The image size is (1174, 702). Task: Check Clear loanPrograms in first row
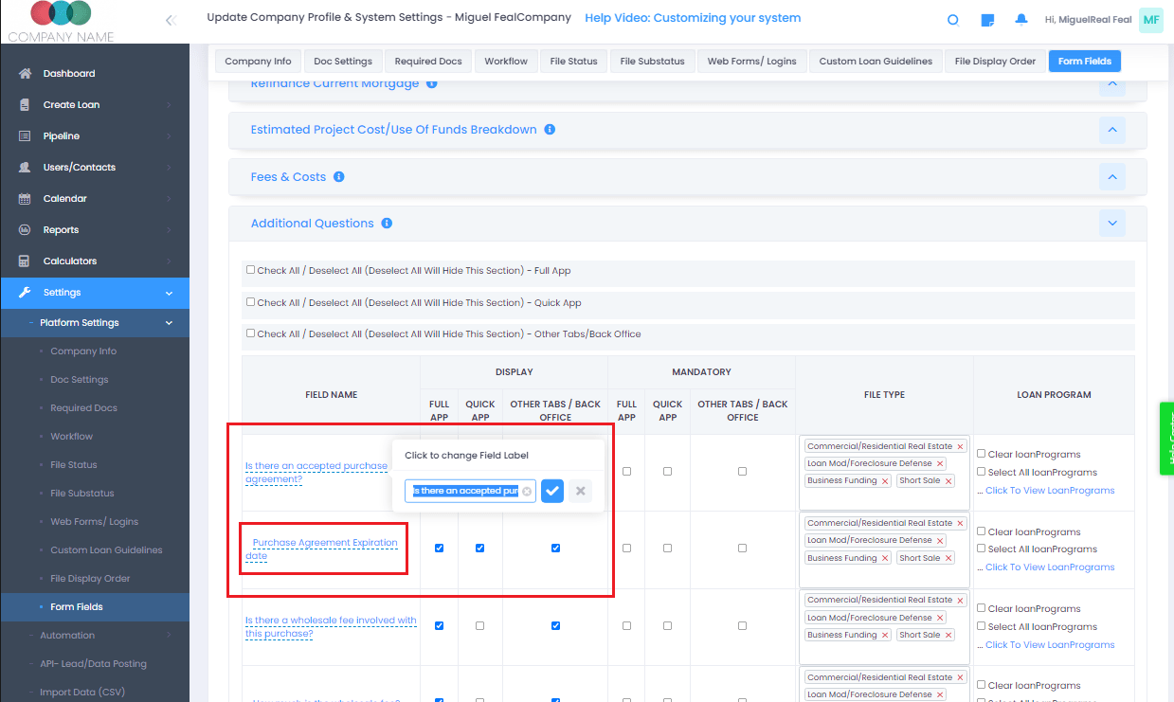pos(982,454)
